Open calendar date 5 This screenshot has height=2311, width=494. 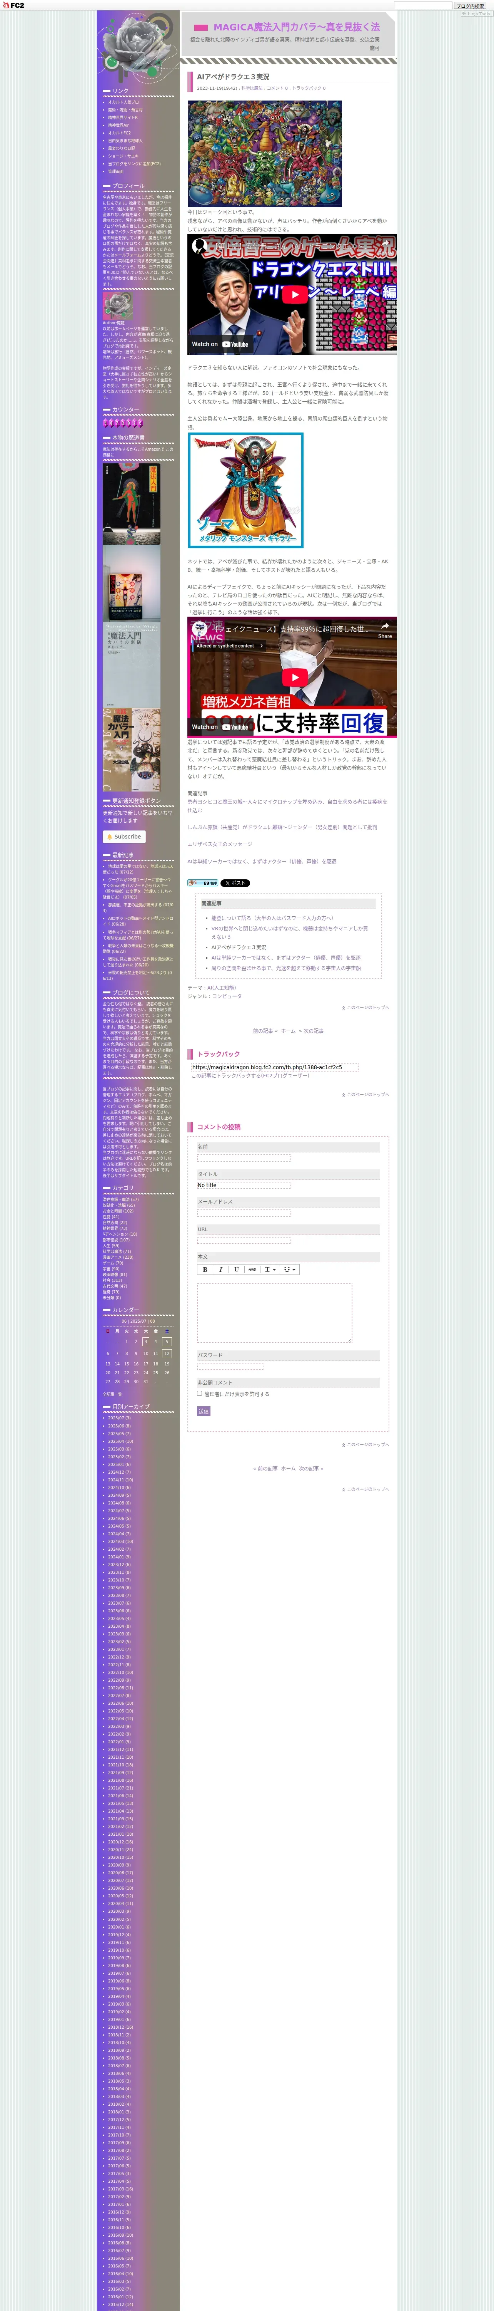click(x=167, y=1341)
